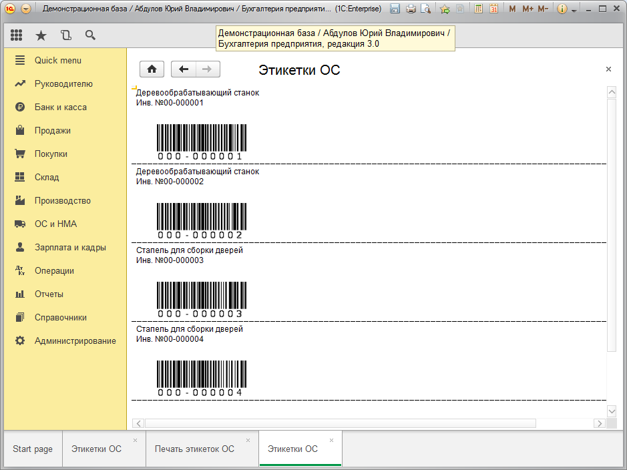627x470 pixels.
Task: Open the Calculator icon
Action: coord(478,9)
